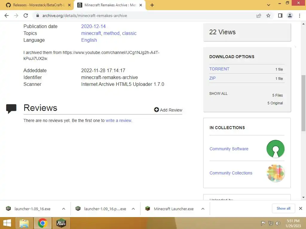Click the 22 Views box
The image size is (306, 229).
[x=247, y=32]
